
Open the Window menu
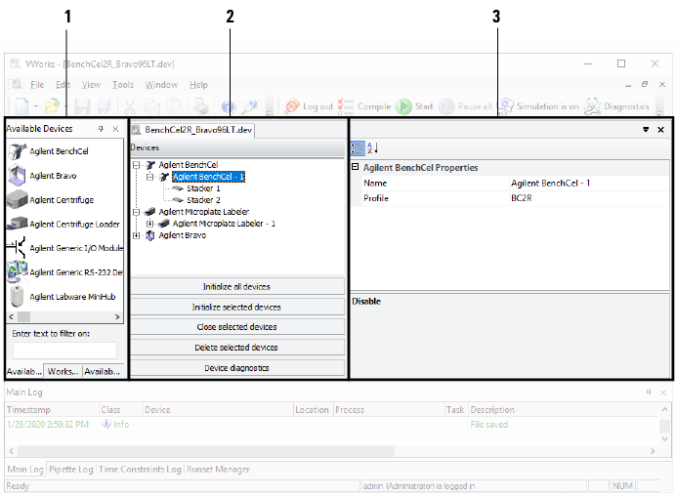tap(161, 85)
